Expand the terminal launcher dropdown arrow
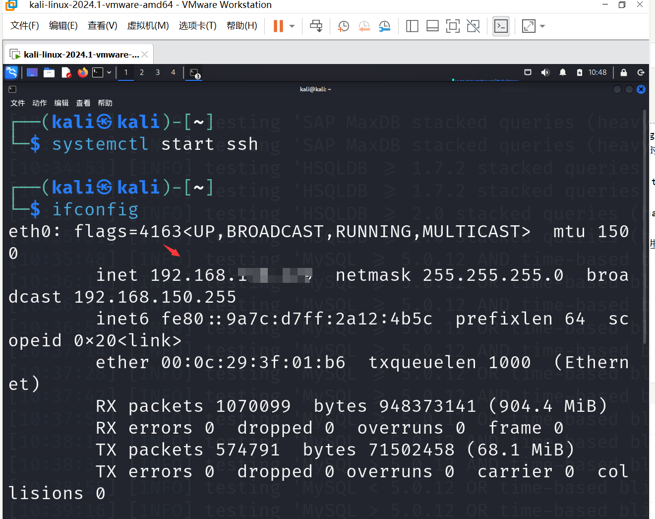The image size is (655, 519). [109, 72]
